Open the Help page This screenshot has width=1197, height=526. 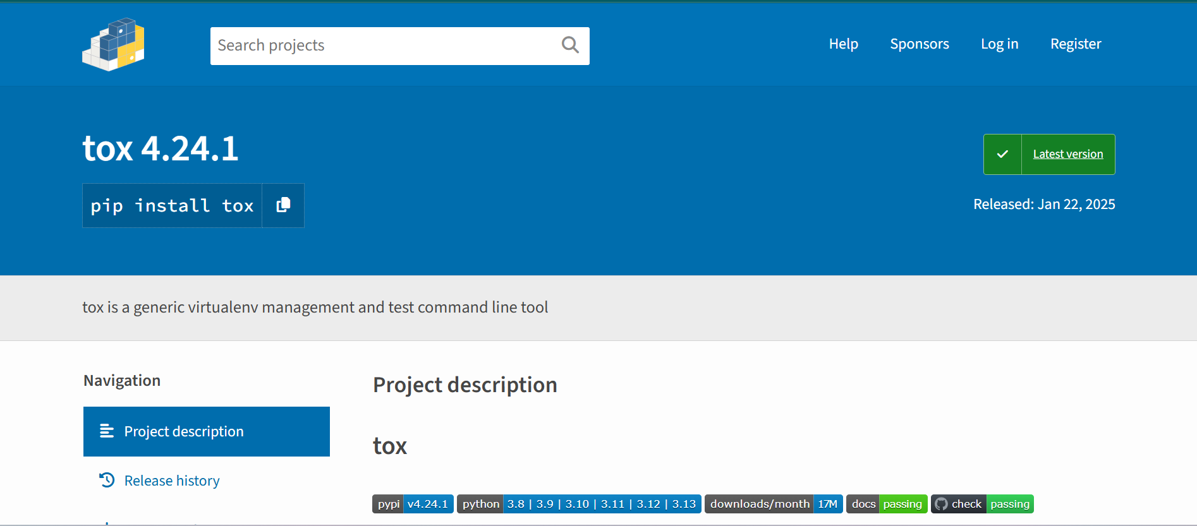[844, 44]
